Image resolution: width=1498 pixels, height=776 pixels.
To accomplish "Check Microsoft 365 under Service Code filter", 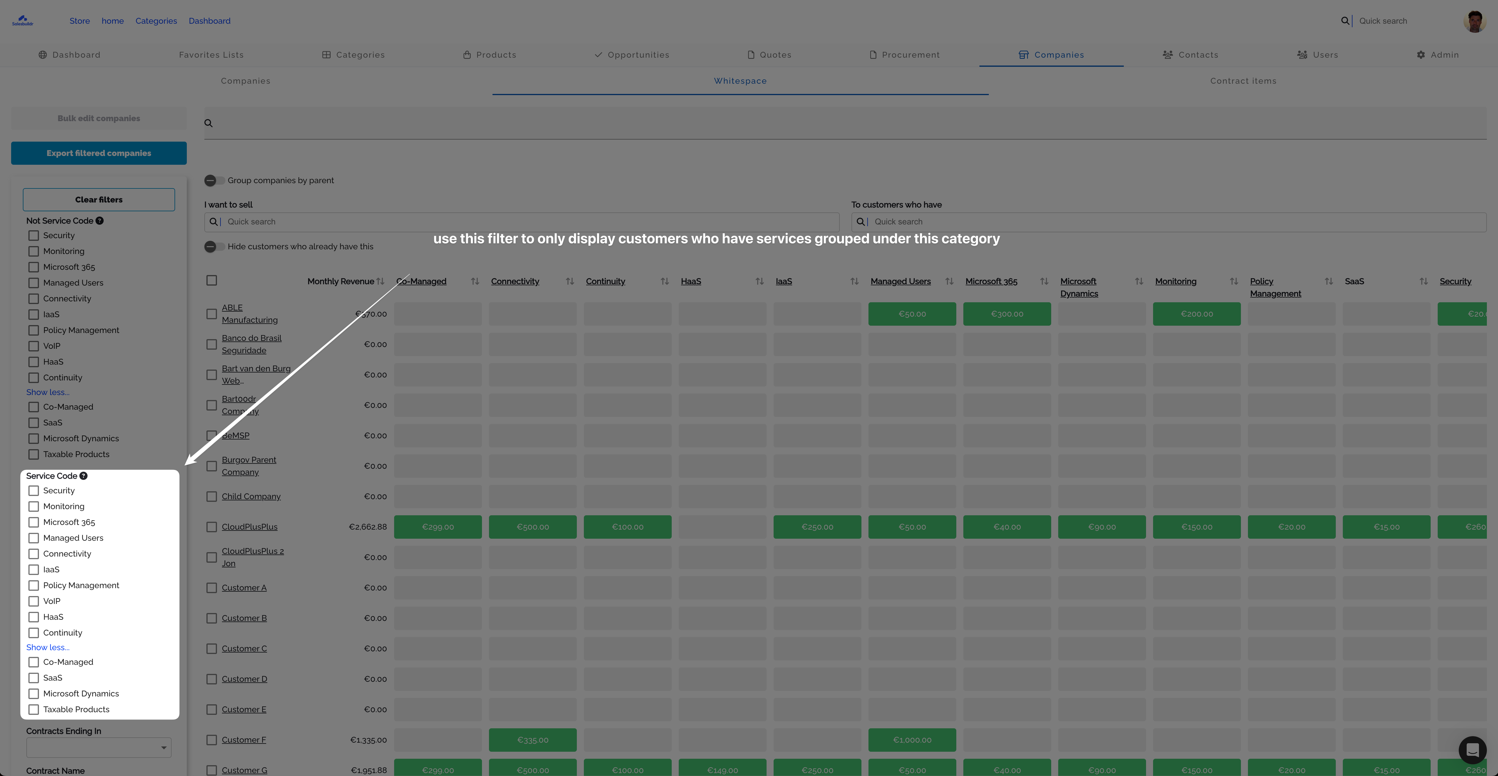I will point(34,522).
